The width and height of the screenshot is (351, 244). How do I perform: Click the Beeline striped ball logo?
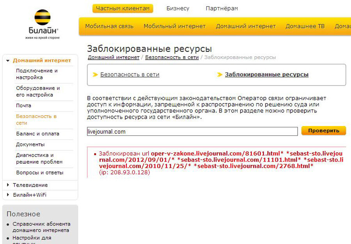tap(42, 17)
